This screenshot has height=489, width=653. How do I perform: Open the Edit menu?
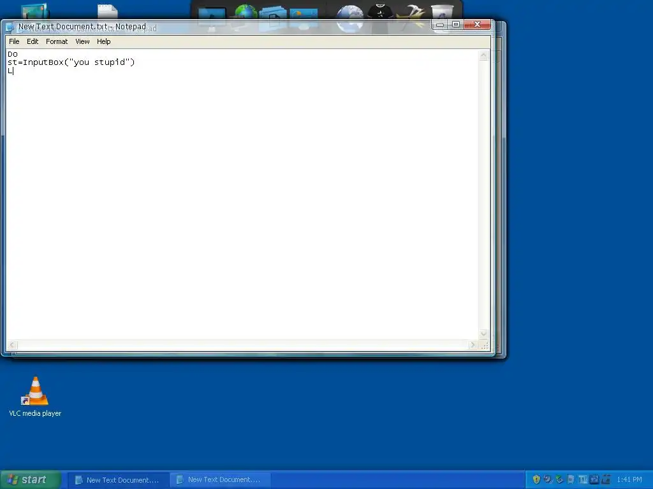pos(33,41)
